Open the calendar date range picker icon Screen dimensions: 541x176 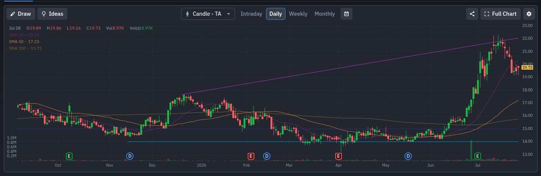(346, 14)
